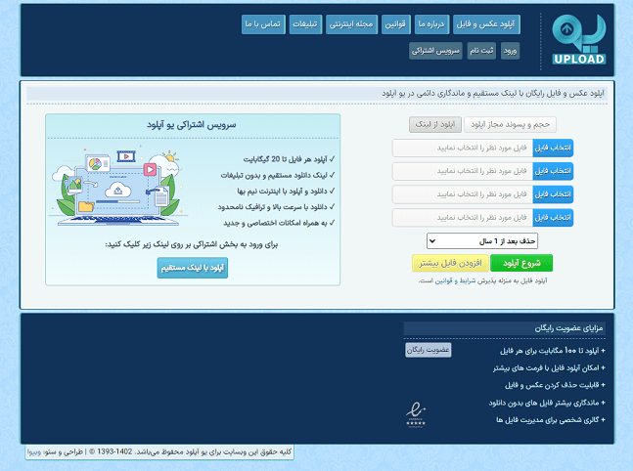Open the 'تبلیغات' menu item
633x471 pixels.
pos(305,24)
